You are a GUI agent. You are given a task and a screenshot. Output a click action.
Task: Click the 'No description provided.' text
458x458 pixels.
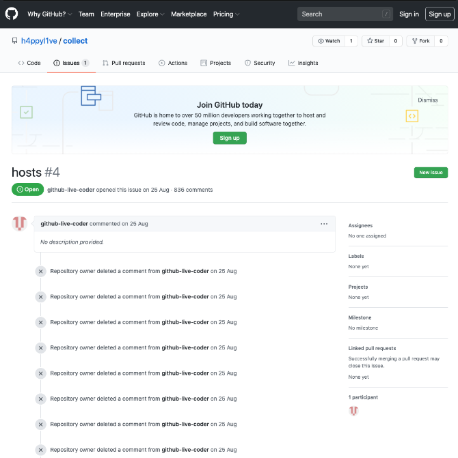click(x=72, y=242)
